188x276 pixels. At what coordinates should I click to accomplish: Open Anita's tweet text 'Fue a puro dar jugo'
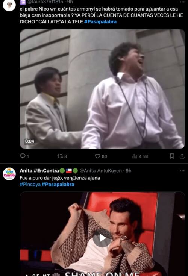pyautogui.click(x=60, y=178)
